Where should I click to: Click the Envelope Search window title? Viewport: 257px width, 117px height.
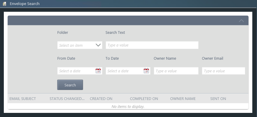point(25,4)
